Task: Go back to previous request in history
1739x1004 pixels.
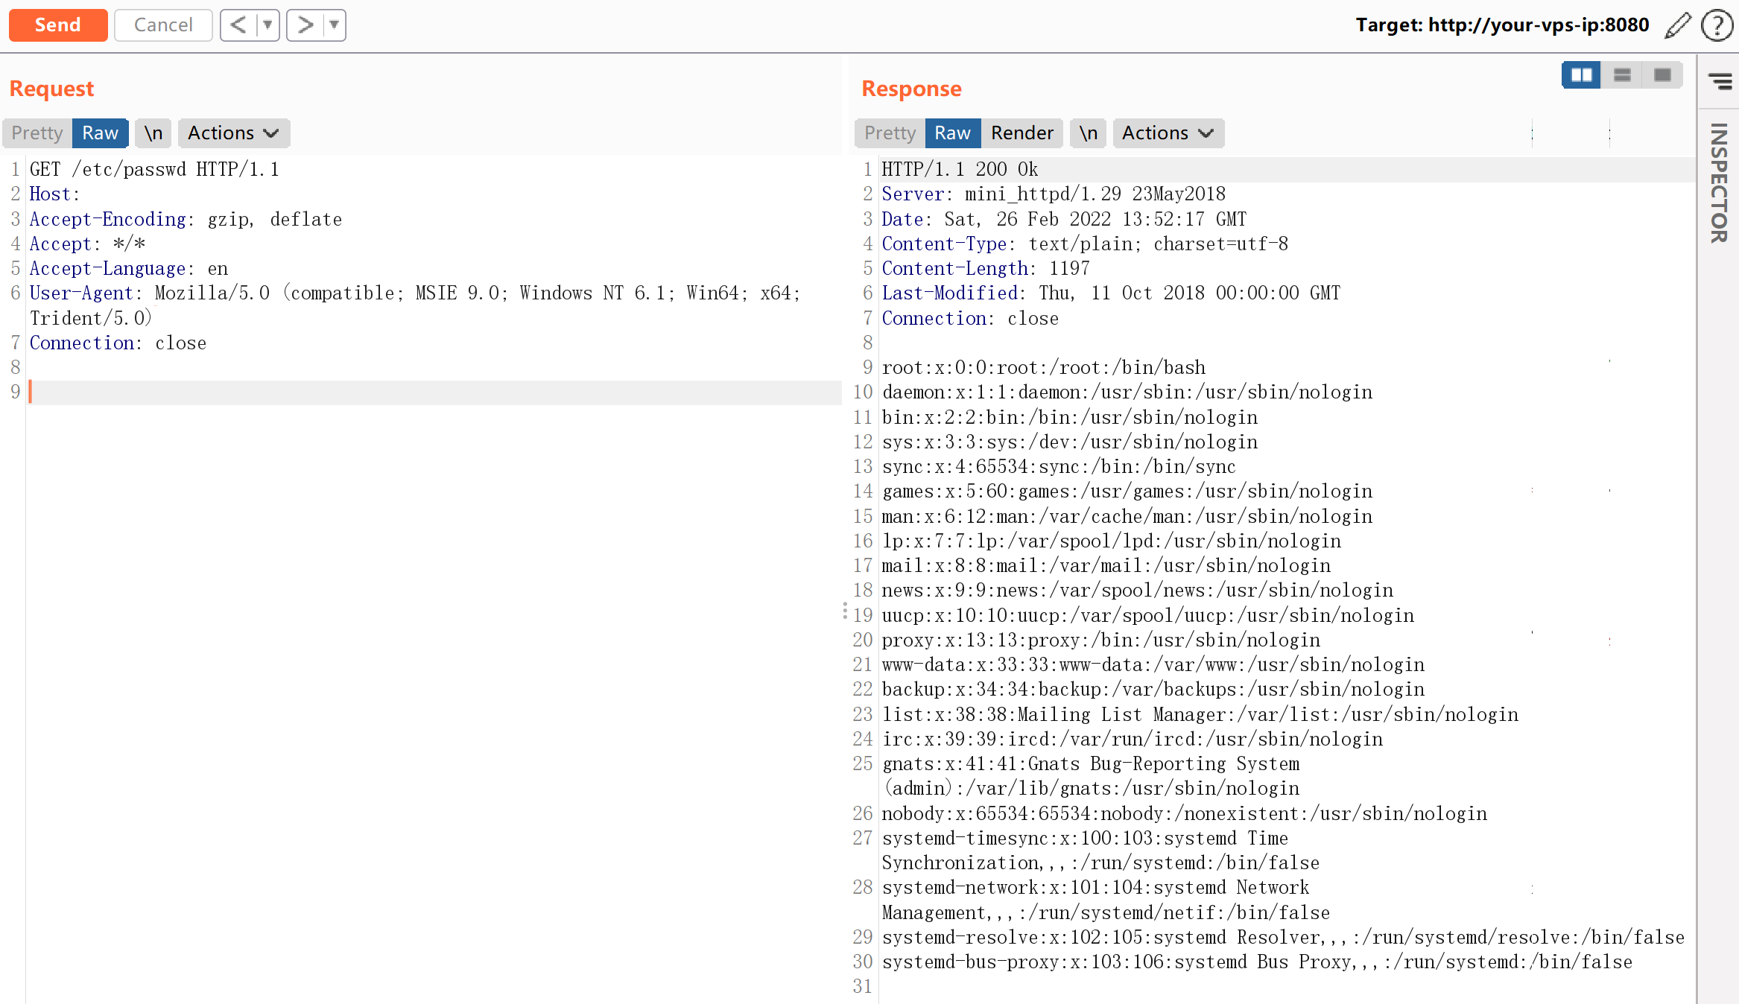Action: pyautogui.click(x=238, y=25)
